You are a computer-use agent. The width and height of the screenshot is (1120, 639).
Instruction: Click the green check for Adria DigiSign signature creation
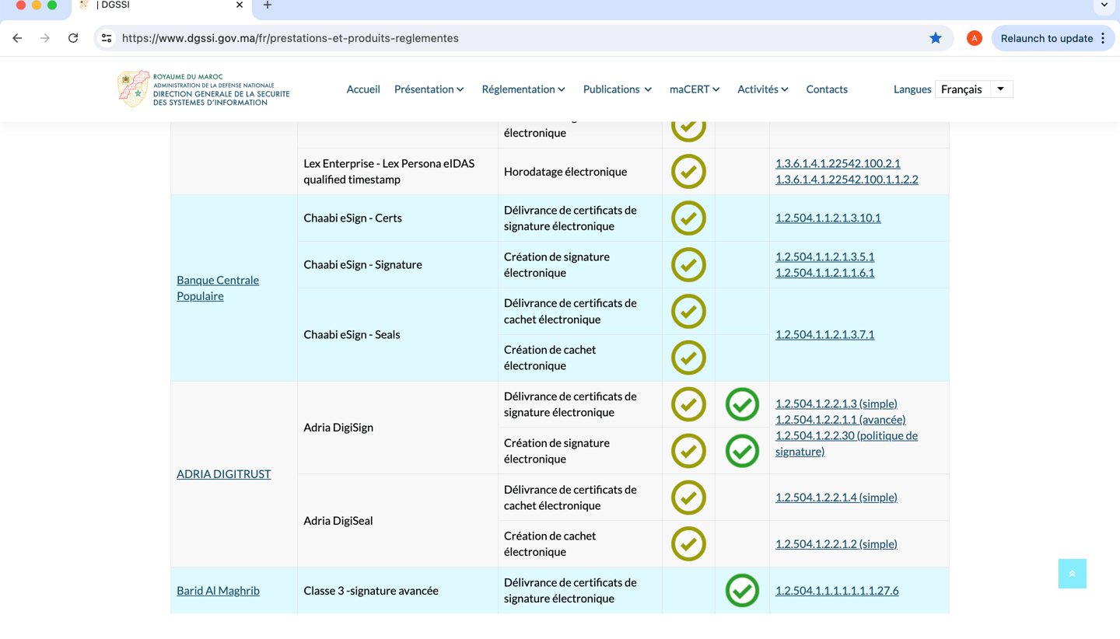[x=742, y=451]
